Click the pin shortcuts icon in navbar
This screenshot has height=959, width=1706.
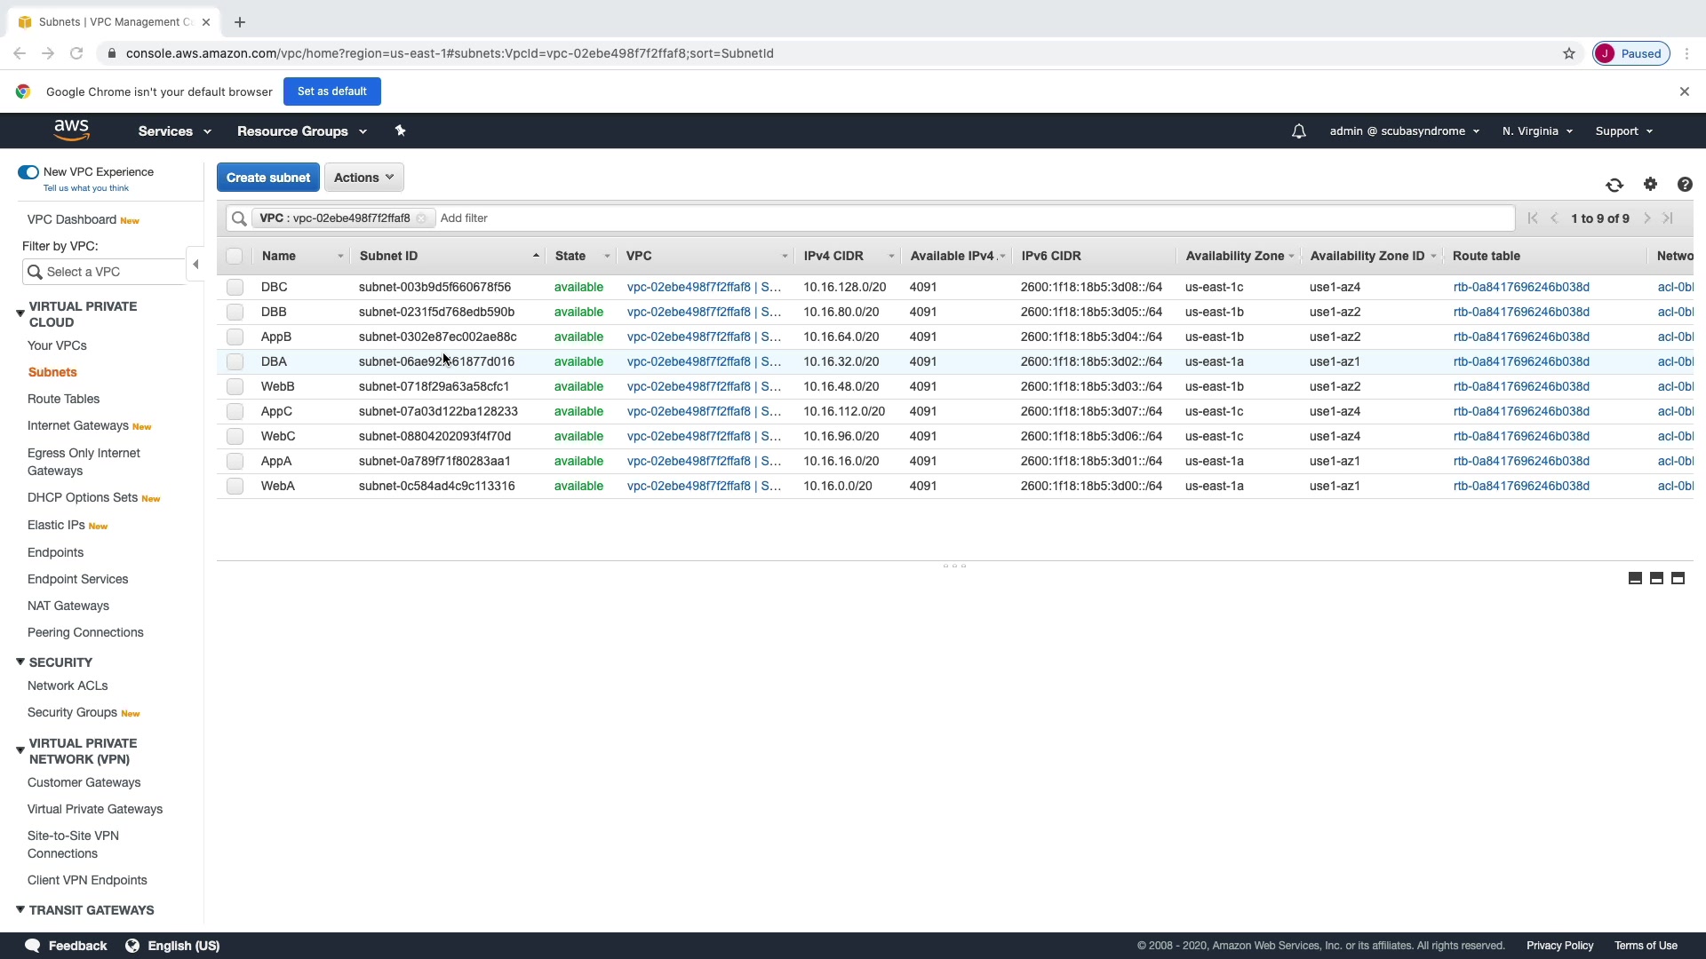click(400, 131)
